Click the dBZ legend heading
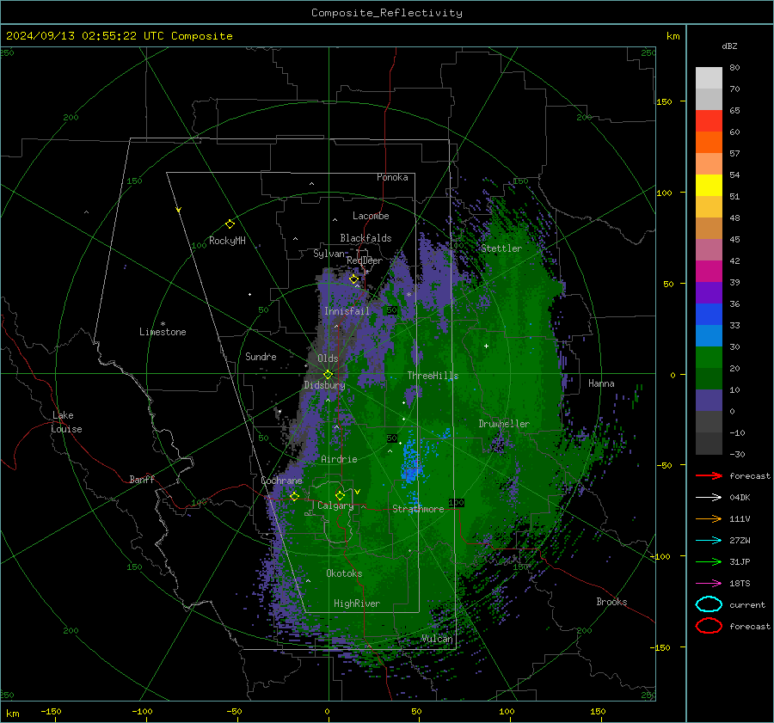Image resolution: width=774 pixels, height=723 pixels. [x=729, y=46]
